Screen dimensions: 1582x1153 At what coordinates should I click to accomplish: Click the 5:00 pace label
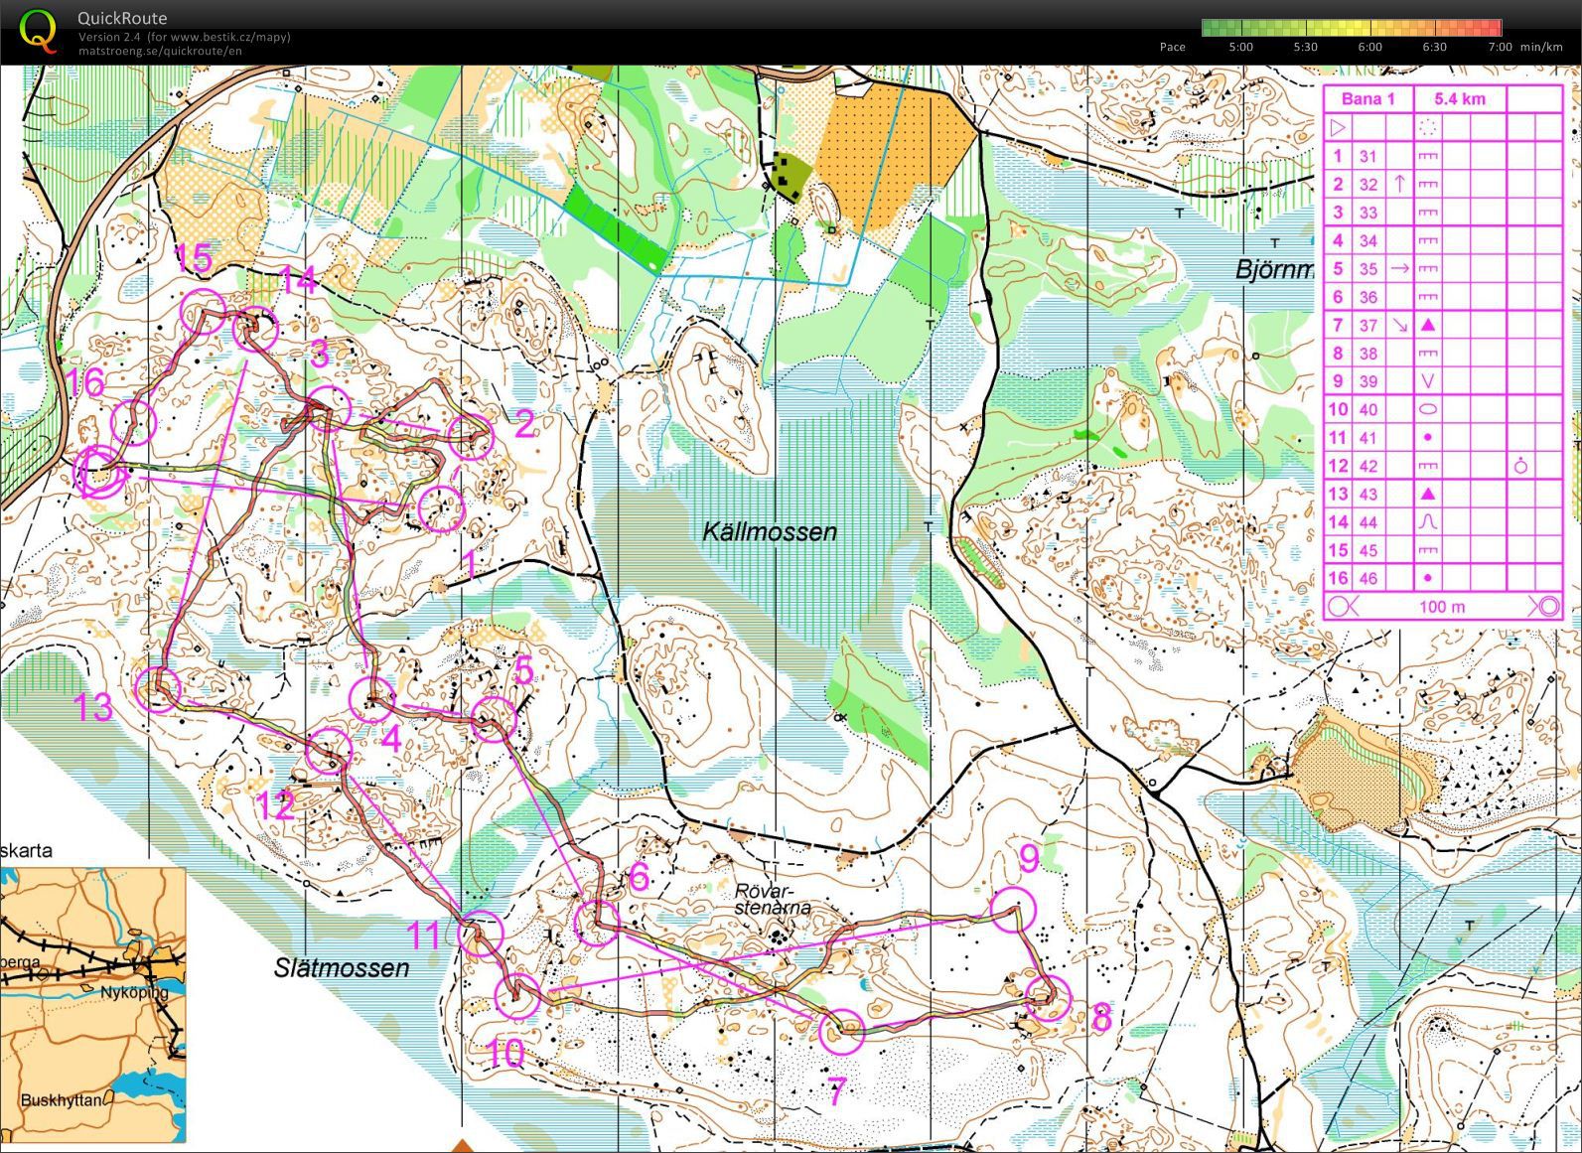click(1240, 47)
